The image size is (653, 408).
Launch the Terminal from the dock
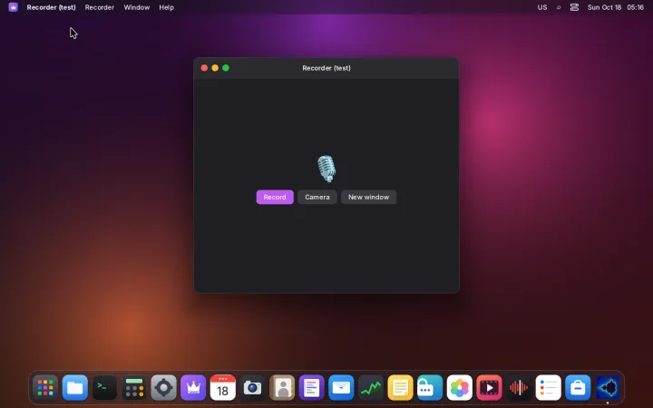[x=104, y=388]
